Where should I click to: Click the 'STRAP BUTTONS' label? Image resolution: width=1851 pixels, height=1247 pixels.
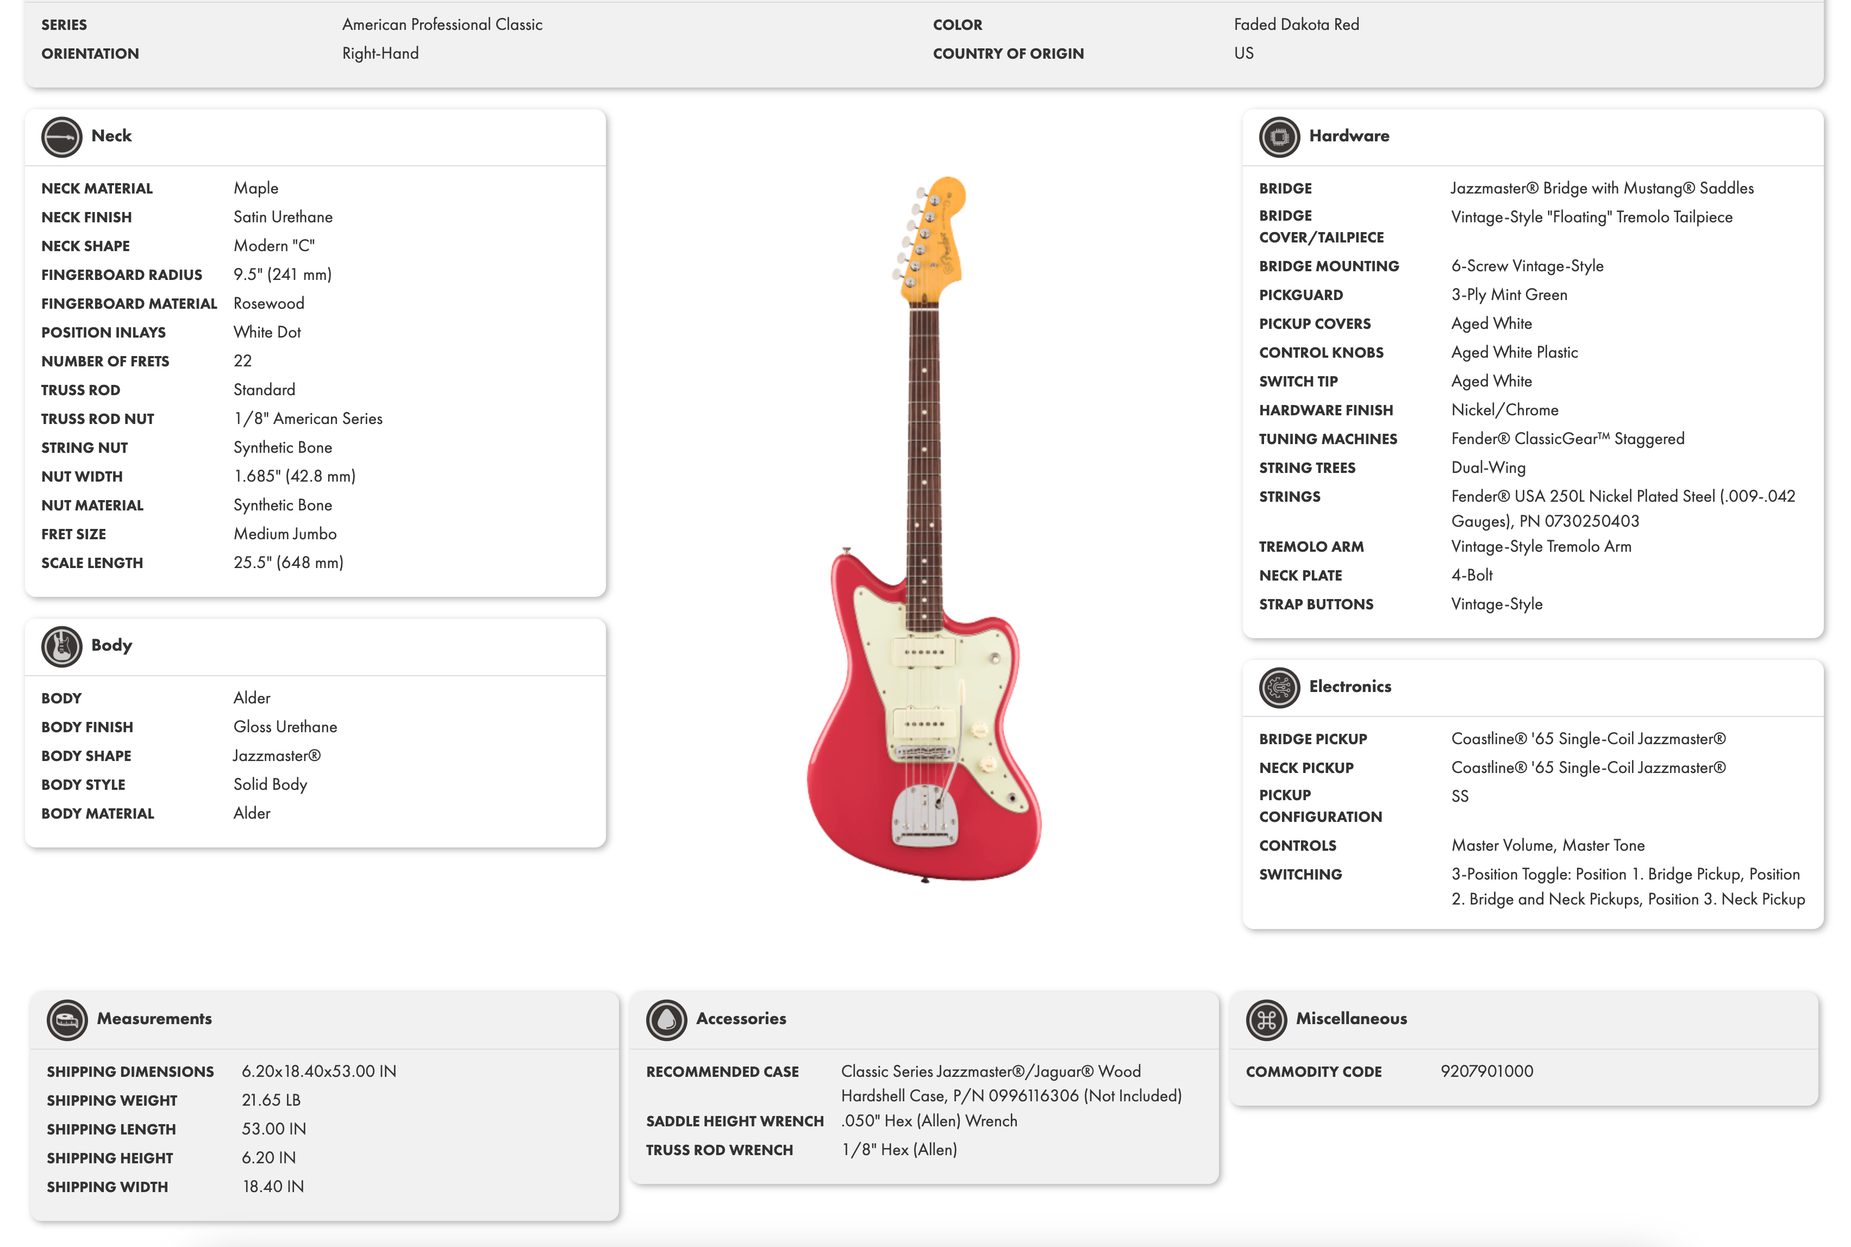[1316, 604]
